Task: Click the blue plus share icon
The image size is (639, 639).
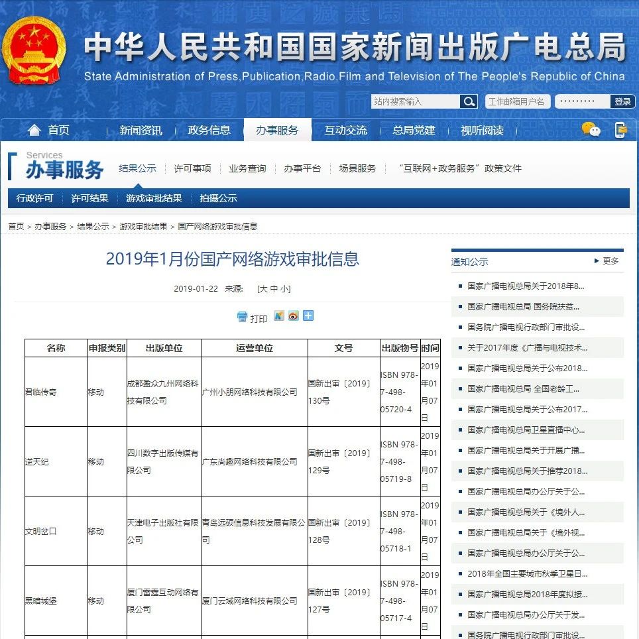Action: [x=308, y=316]
